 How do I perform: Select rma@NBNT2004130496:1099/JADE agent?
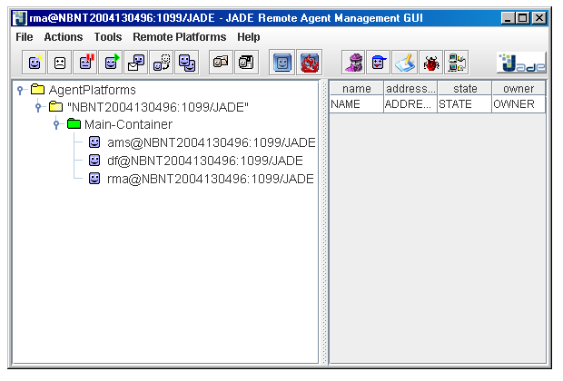211,179
